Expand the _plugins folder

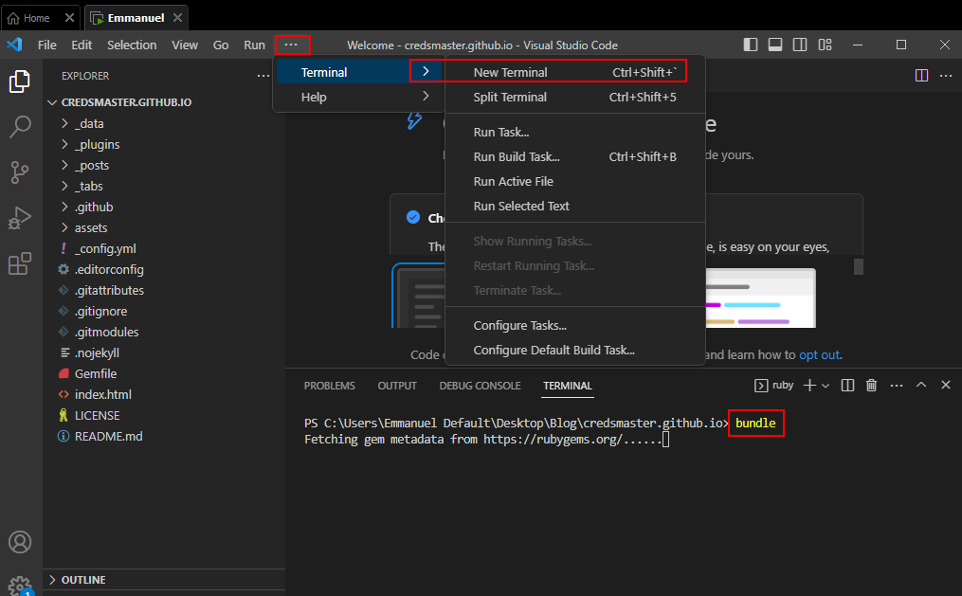(164, 144)
